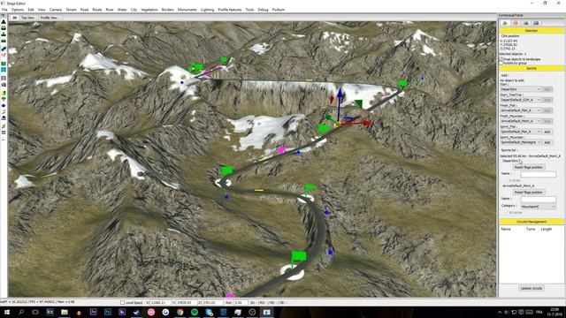
Task: Open the Profile features menu
Action: (x=230, y=10)
